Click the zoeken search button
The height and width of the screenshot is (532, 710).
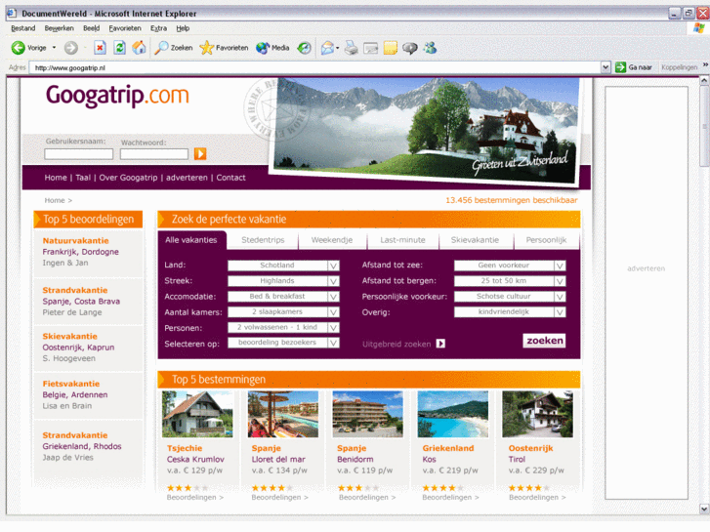[544, 341]
